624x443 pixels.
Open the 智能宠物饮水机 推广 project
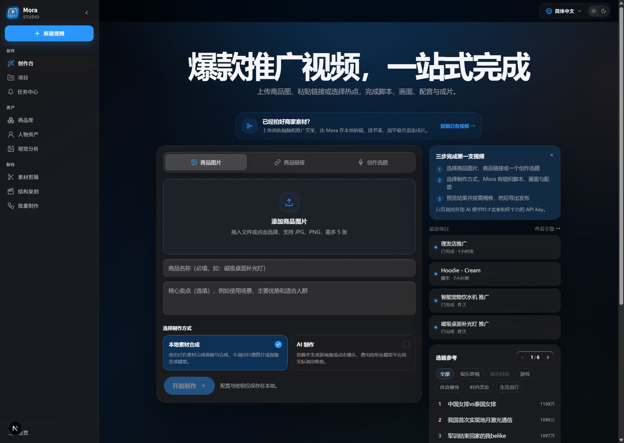(495, 300)
